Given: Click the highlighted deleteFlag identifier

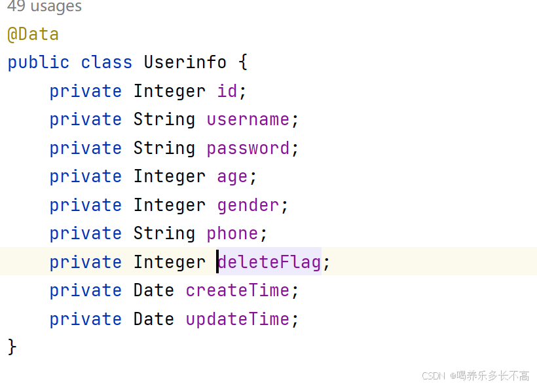Looking at the screenshot, I should [270, 262].
